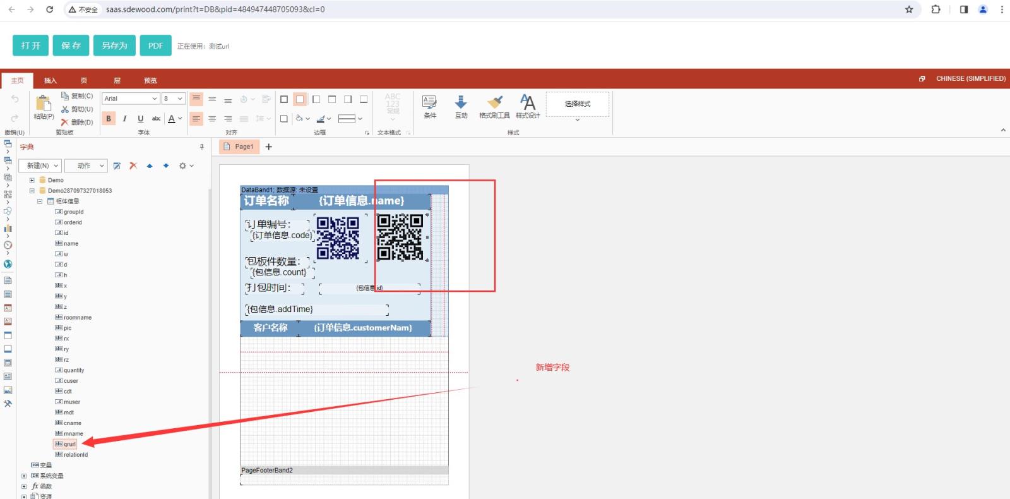
Task: Open the 新建(N) dropdown
Action: click(39, 165)
